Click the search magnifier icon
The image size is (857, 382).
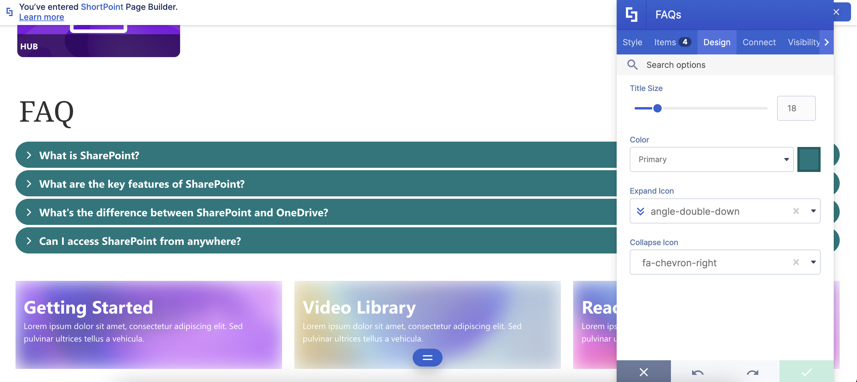pos(632,65)
